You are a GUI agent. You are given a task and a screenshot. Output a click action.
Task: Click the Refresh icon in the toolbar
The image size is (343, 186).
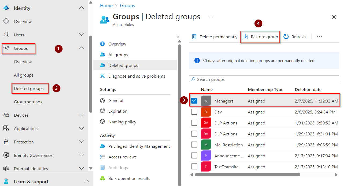tap(285, 36)
